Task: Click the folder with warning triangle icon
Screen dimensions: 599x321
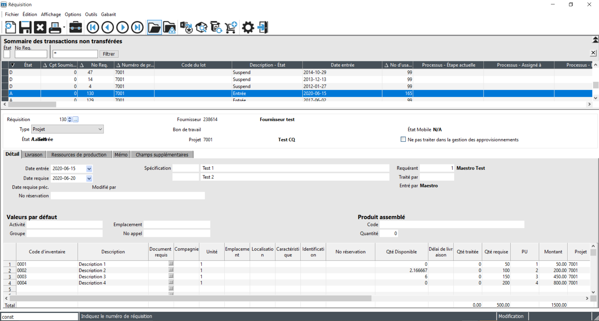Action: click(169, 27)
